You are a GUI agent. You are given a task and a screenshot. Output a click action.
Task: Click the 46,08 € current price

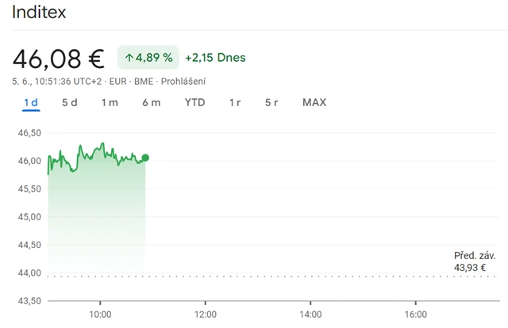[x=59, y=58]
